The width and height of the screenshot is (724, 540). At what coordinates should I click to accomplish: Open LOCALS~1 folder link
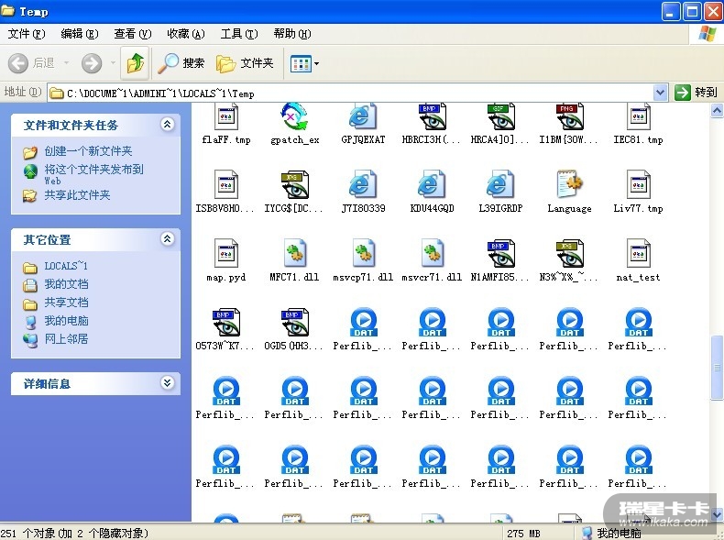pyautogui.click(x=66, y=266)
